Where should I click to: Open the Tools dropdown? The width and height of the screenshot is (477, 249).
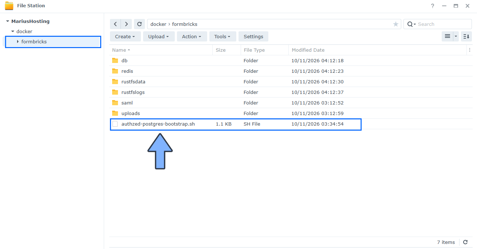pyautogui.click(x=222, y=36)
